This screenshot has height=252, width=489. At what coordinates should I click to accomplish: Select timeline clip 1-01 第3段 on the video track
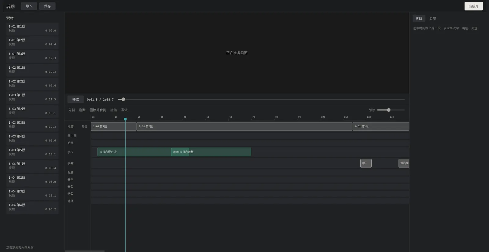pyautogui.click(x=381, y=126)
